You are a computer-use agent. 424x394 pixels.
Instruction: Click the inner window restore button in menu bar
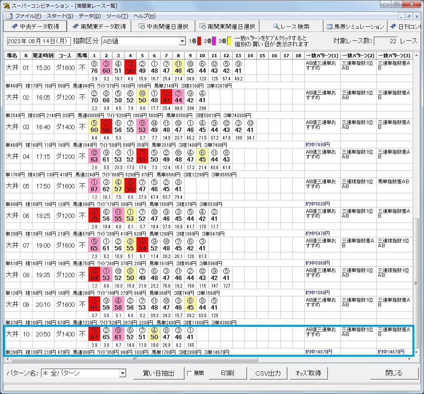click(x=409, y=16)
